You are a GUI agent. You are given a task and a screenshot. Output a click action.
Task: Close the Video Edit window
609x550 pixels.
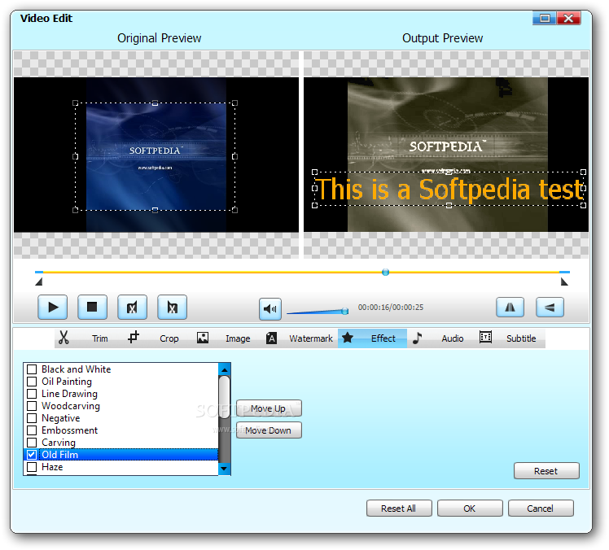(568, 18)
